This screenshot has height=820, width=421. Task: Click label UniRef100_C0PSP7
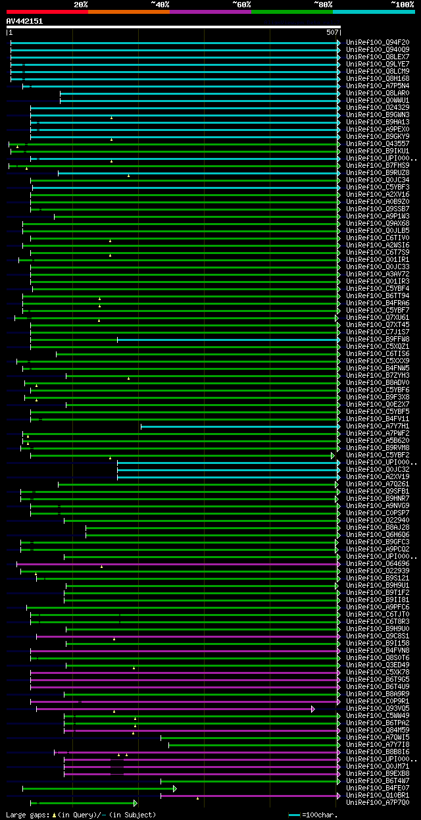tap(377, 513)
